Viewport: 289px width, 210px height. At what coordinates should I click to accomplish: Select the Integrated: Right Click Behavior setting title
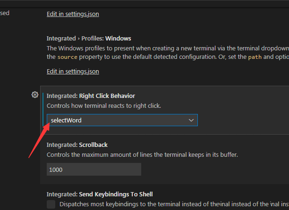tap(90, 96)
